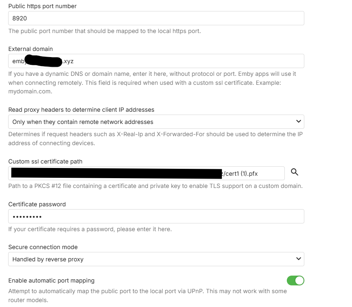This screenshot has width=352, height=307.
Task: Click the PKCS #12 file help description
Action: coord(155,186)
